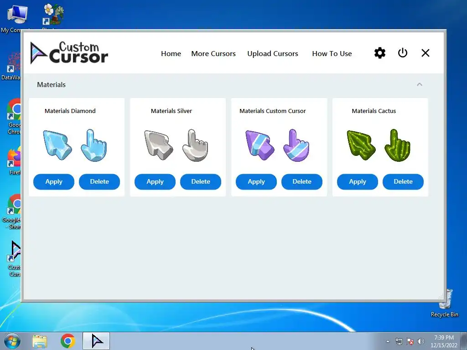Show hidden tray icons arrow
Viewport: 467px width, 350px height.
[x=388, y=341]
